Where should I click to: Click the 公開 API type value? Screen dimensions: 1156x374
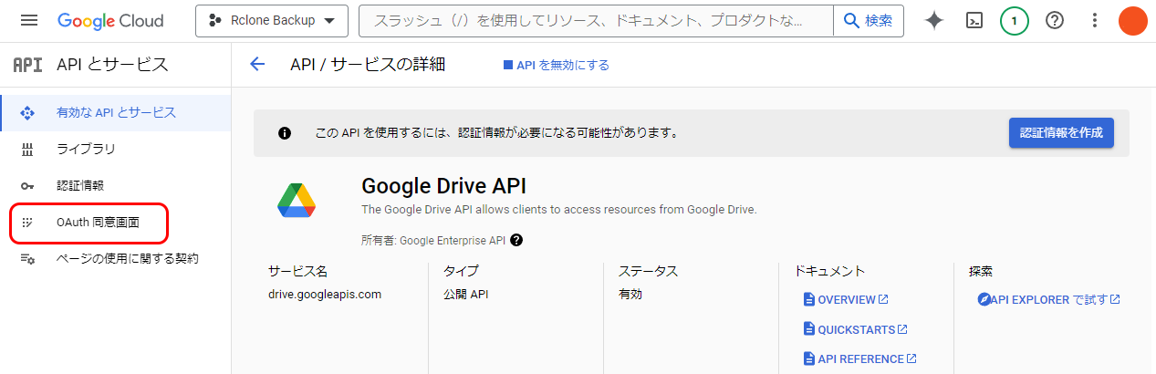tap(465, 295)
